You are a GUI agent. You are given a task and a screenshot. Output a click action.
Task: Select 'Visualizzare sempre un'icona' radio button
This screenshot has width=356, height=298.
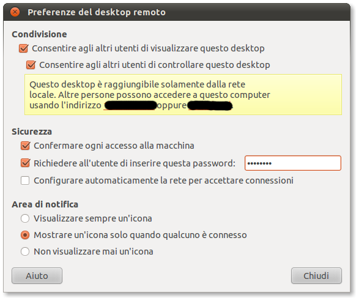coord(25,218)
